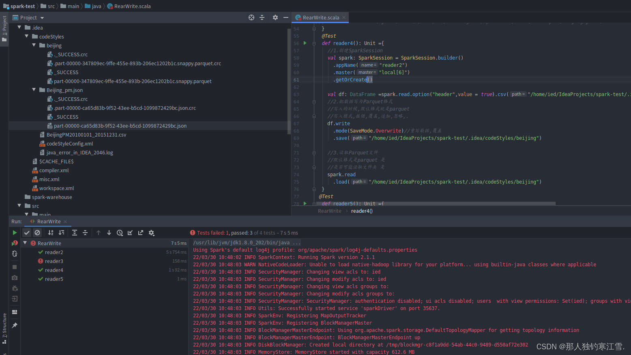Image resolution: width=631 pixels, height=355 pixels.
Task: Close RearWrite.scala editor tab
Action: click(344, 17)
